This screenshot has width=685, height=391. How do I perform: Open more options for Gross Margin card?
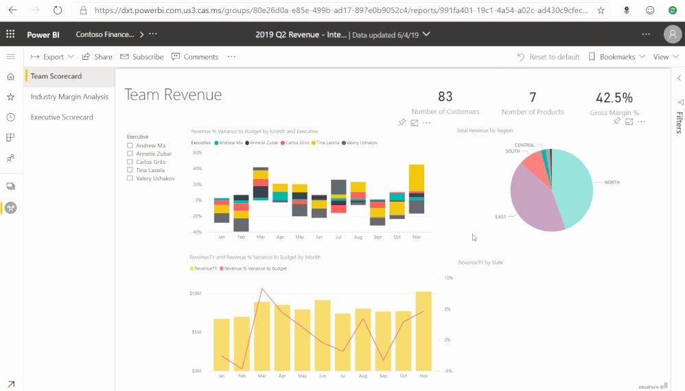coord(641,121)
